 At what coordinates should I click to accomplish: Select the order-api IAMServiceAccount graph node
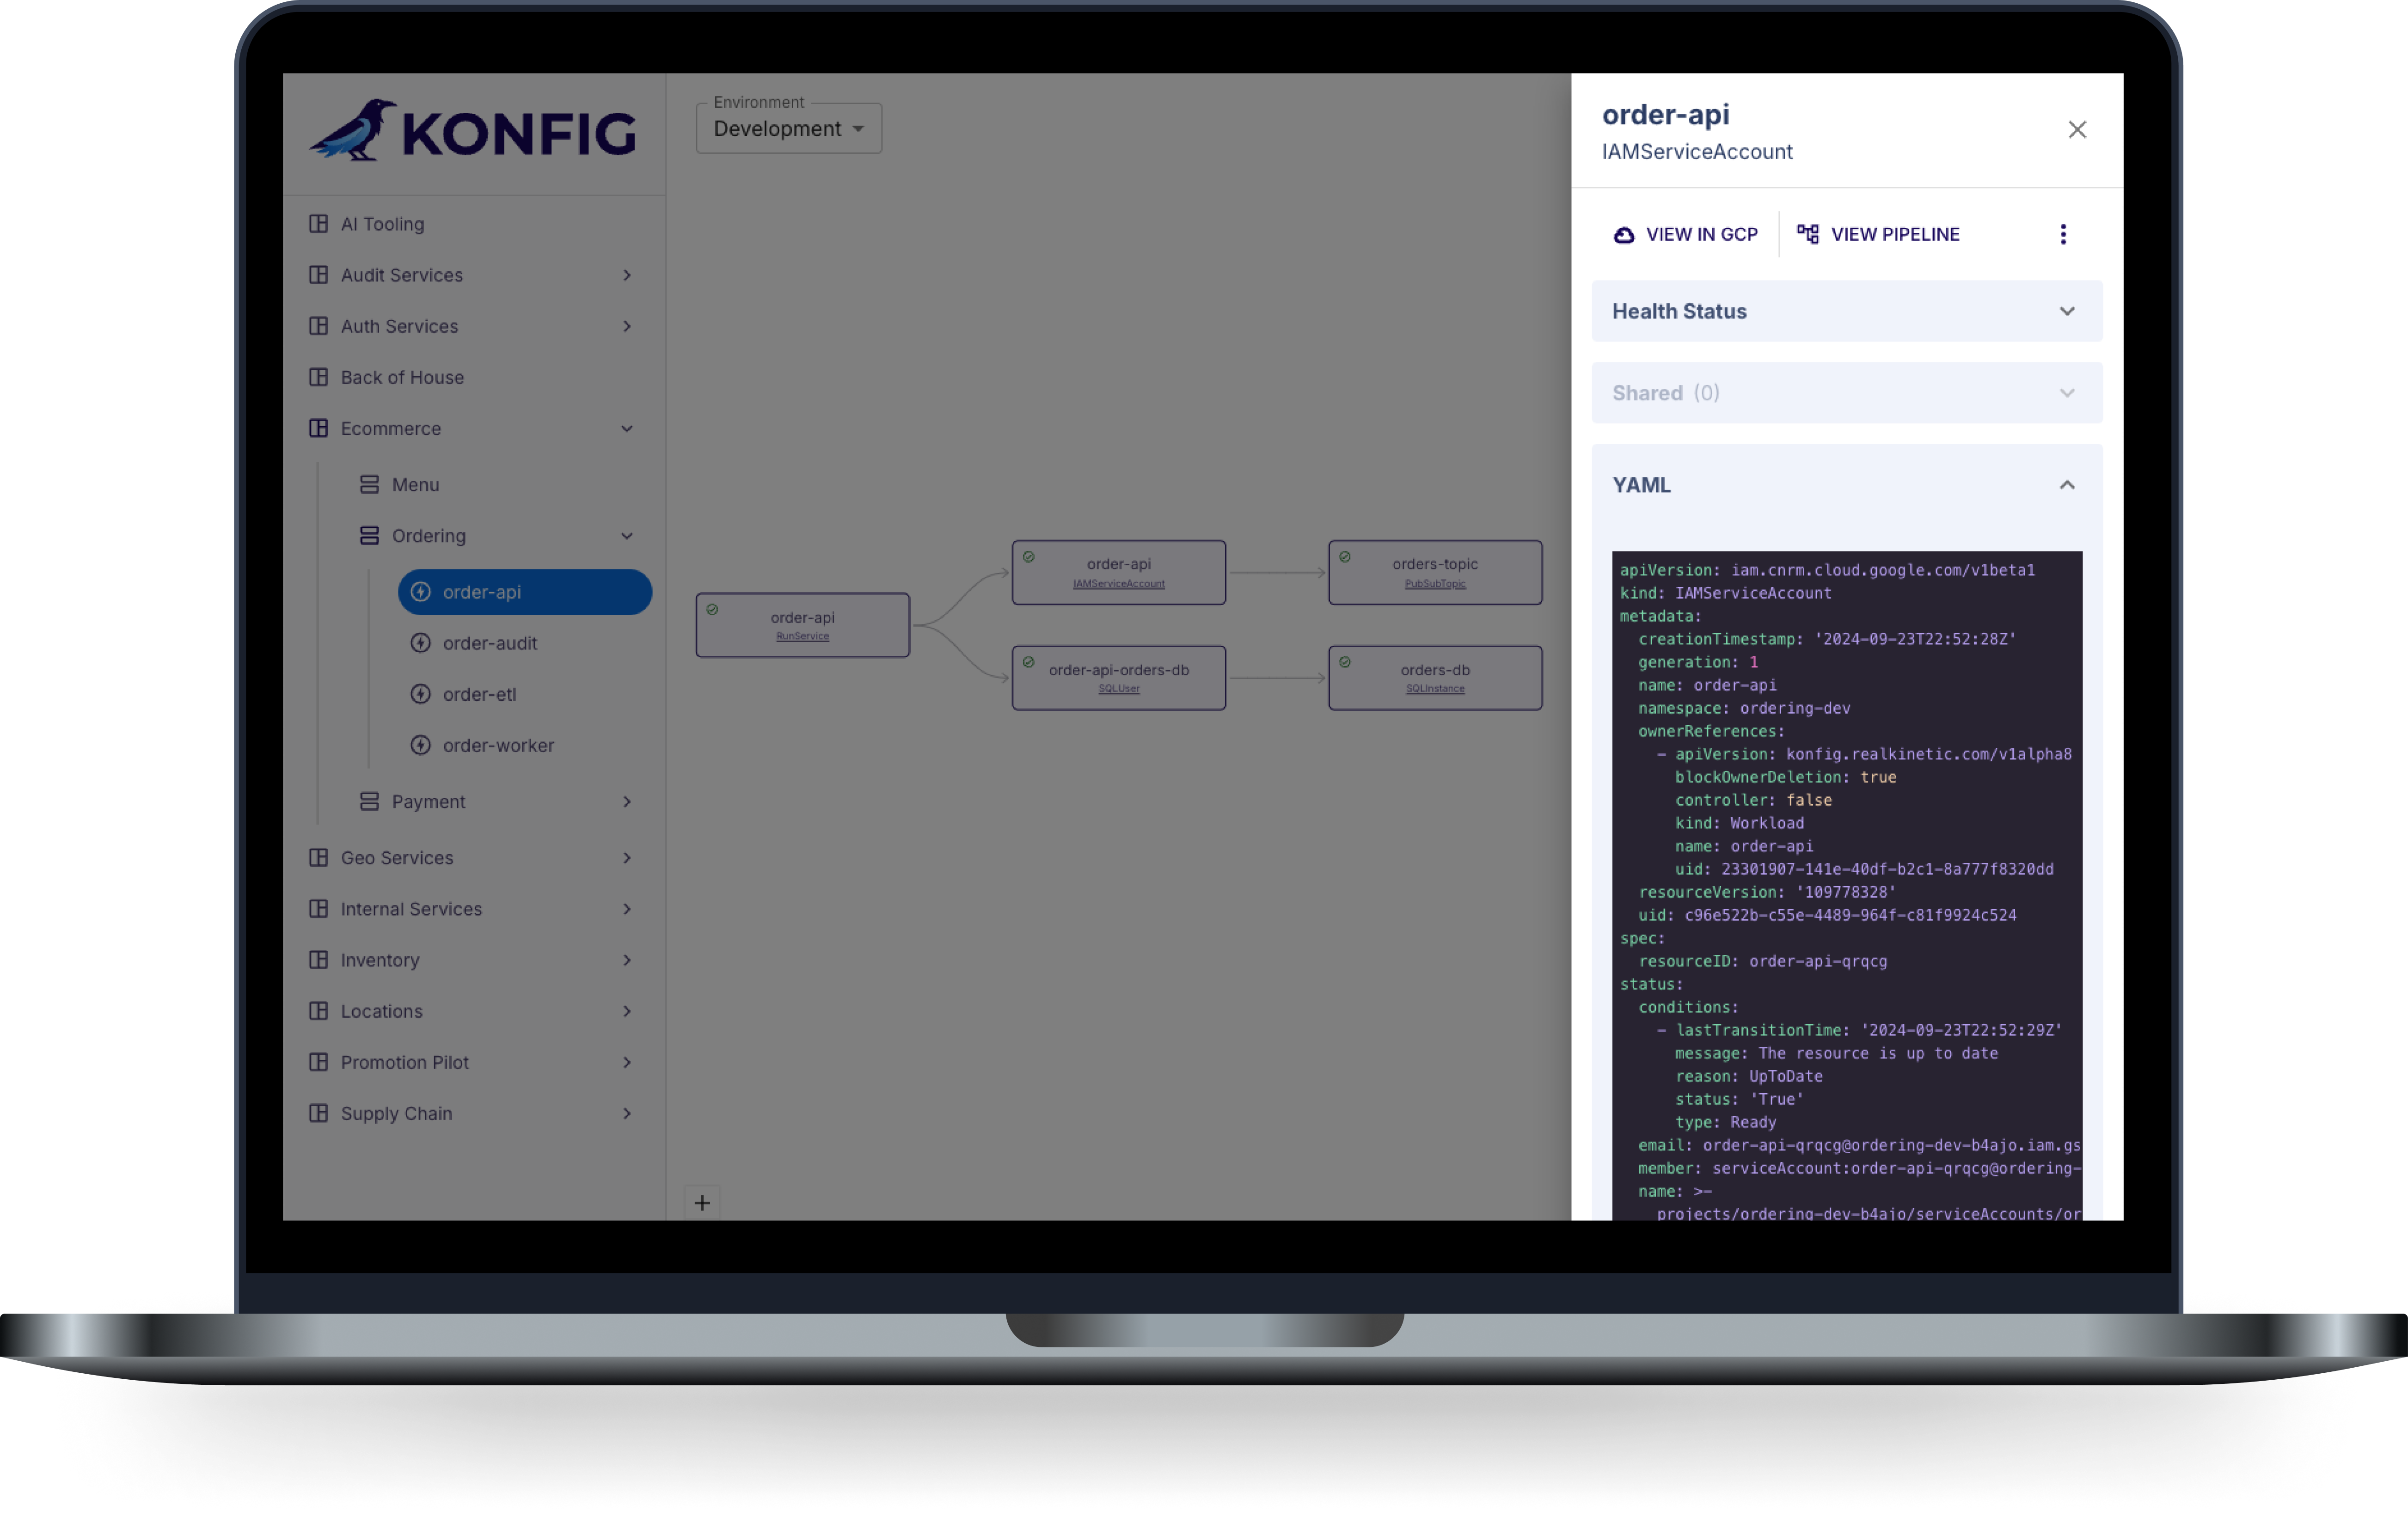click(1119, 572)
